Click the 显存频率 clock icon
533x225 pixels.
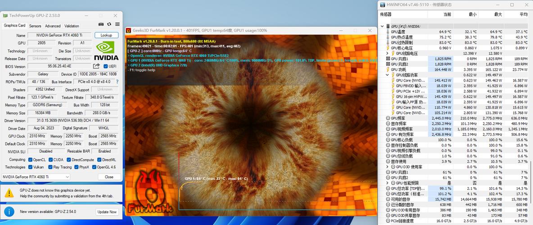coord(388,123)
